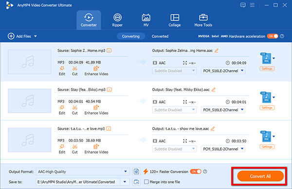Edit the t.a.t.u. love.mp3 file
The height and width of the screenshot is (189, 292).
coord(62,149)
